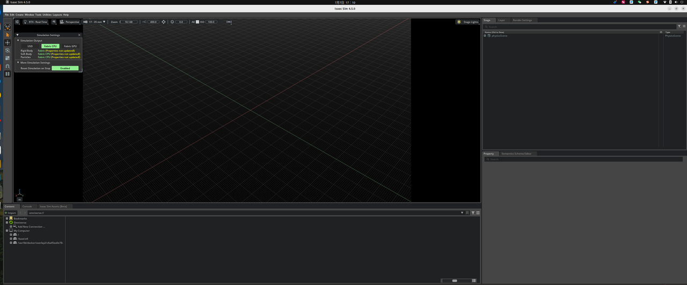The width and height of the screenshot is (687, 285).
Task: Click the top select-mode icon in left toolbar
Action: coord(8,27)
